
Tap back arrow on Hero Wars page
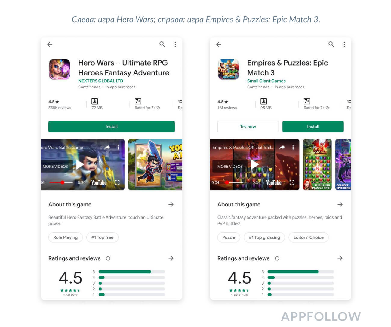[50, 44]
